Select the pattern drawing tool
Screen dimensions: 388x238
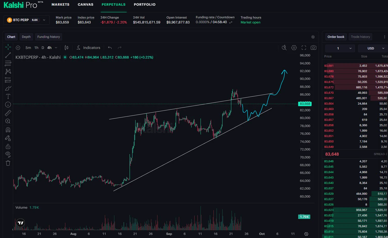[8, 71]
